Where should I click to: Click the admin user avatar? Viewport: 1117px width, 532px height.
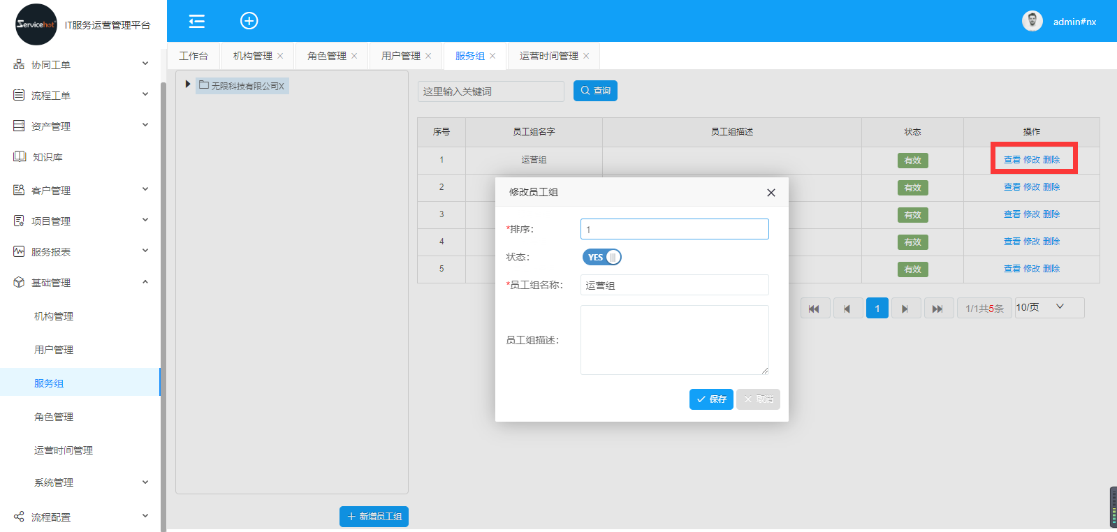[x=1032, y=22]
